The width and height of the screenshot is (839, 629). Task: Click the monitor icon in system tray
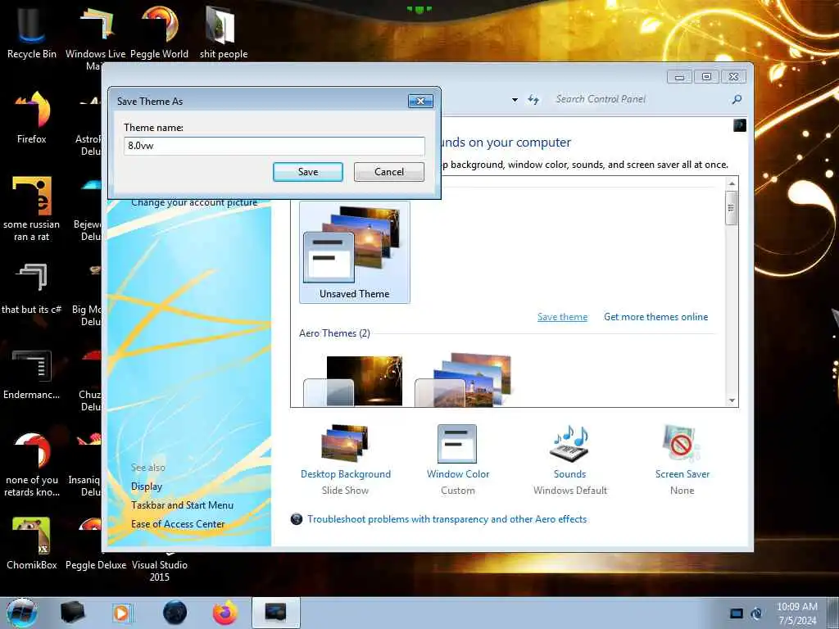coord(737,613)
